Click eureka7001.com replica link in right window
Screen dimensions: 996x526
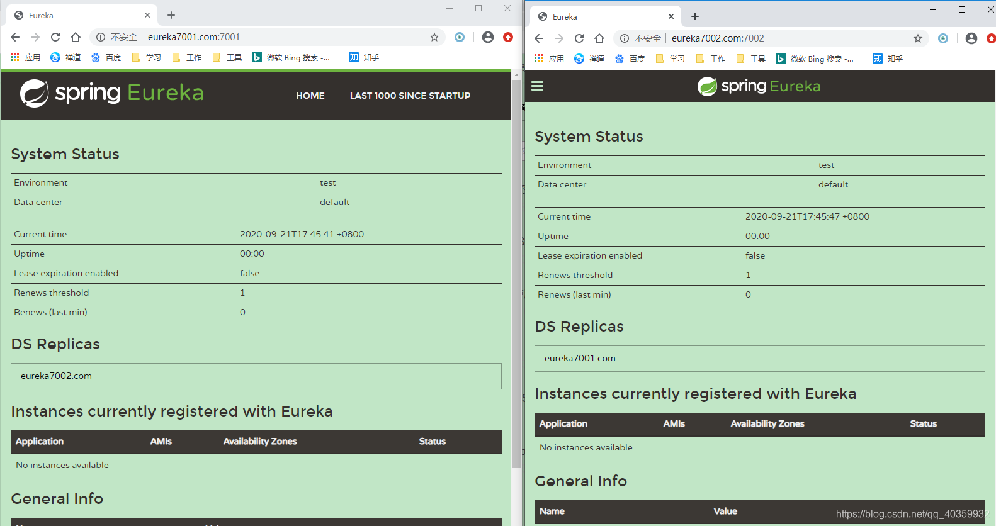[x=580, y=358]
